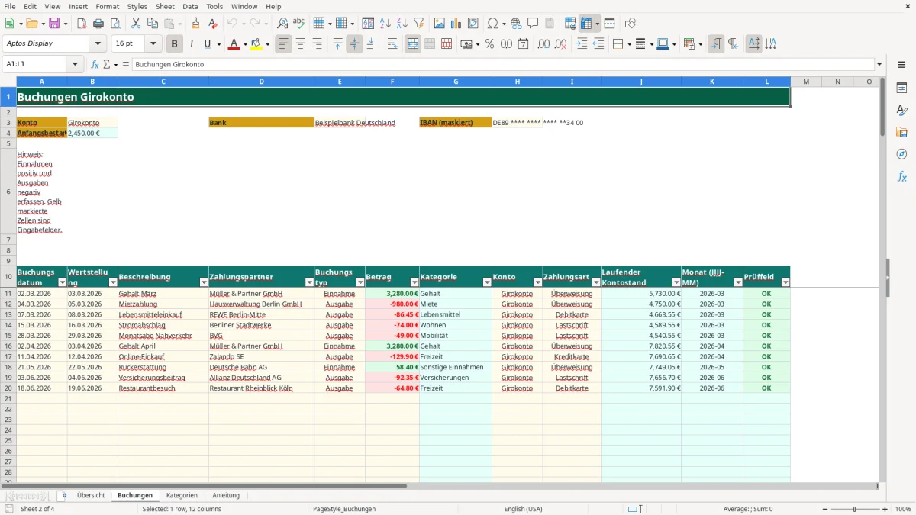
Task: Cut the selection with scissors icon
Action: click(x=136, y=24)
